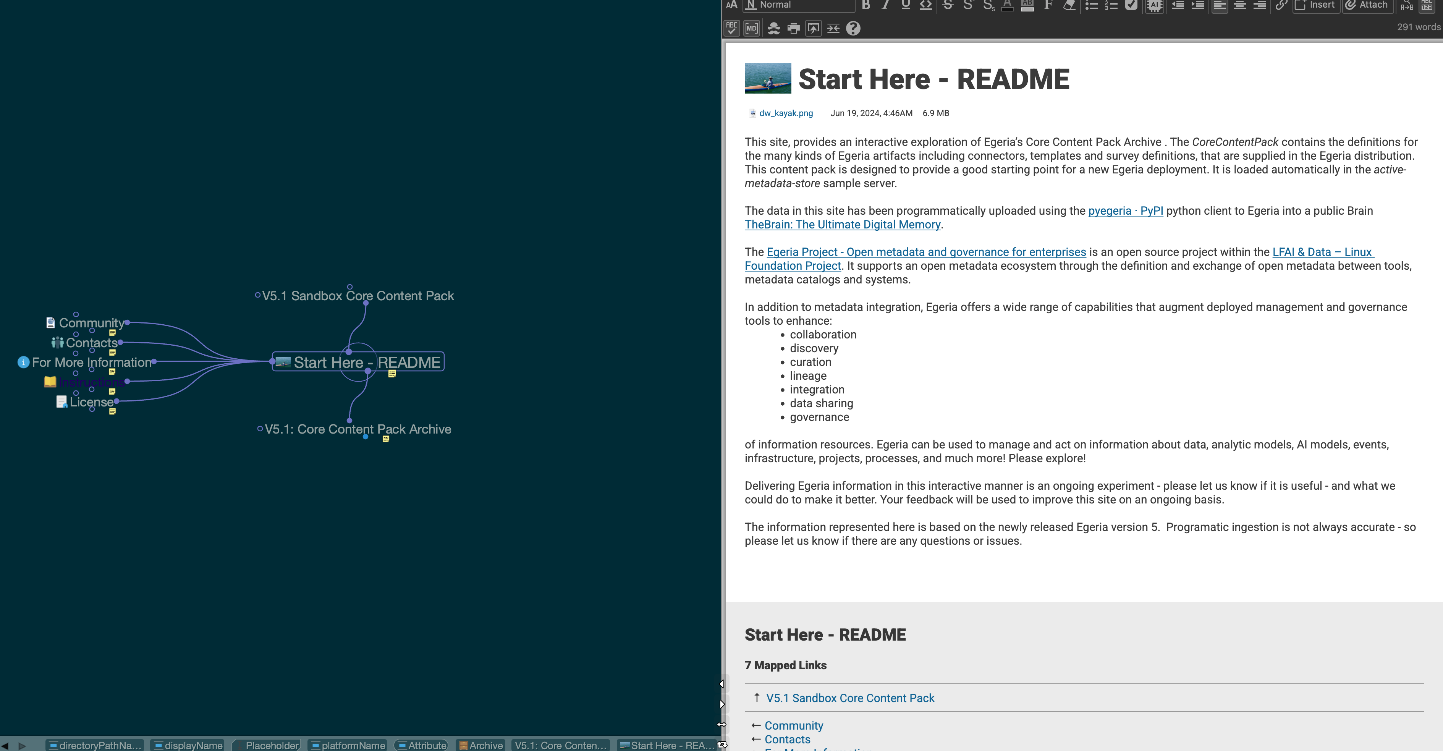Click the text color swatch under A
Image resolution: width=1443 pixels, height=751 pixels.
1007,9
